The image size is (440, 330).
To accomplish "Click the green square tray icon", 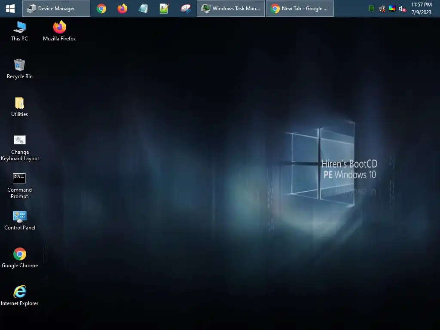I will 372,9.
